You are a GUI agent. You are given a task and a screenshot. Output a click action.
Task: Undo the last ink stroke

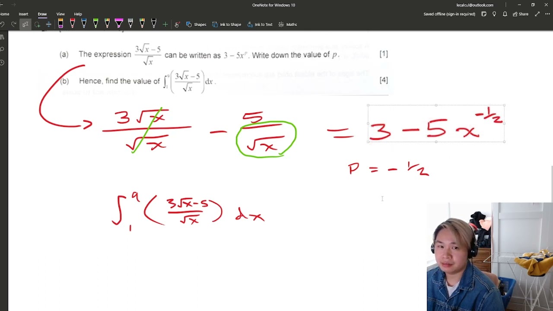tap(3, 25)
